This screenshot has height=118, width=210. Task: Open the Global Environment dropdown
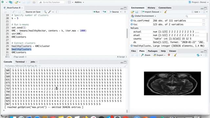(x=144, y=16)
